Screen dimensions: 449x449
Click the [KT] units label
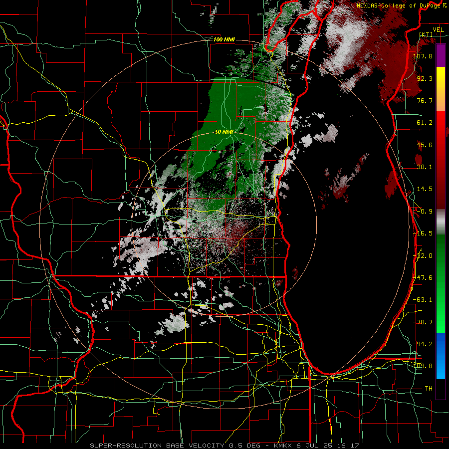coord(426,34)
